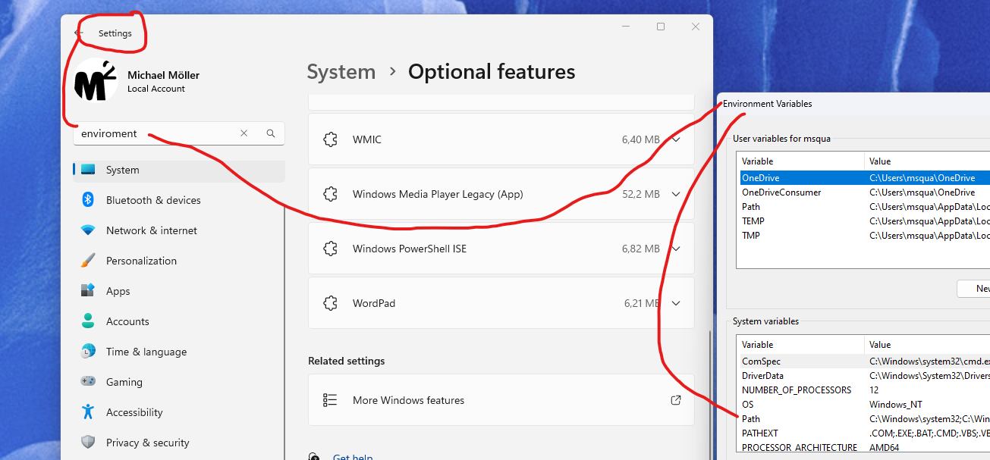This screenshot has height=460, width=990.
Task: Click the Personalization paintbrush icon
Action: tap(88, 261)
